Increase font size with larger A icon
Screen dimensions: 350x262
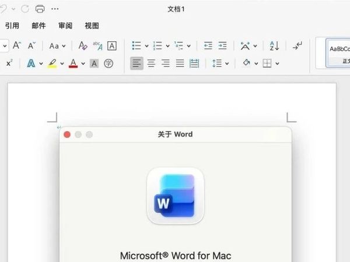click(x=17, y=45)
